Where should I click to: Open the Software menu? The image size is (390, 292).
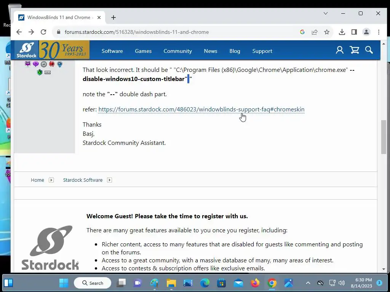(x=112, y=51)
